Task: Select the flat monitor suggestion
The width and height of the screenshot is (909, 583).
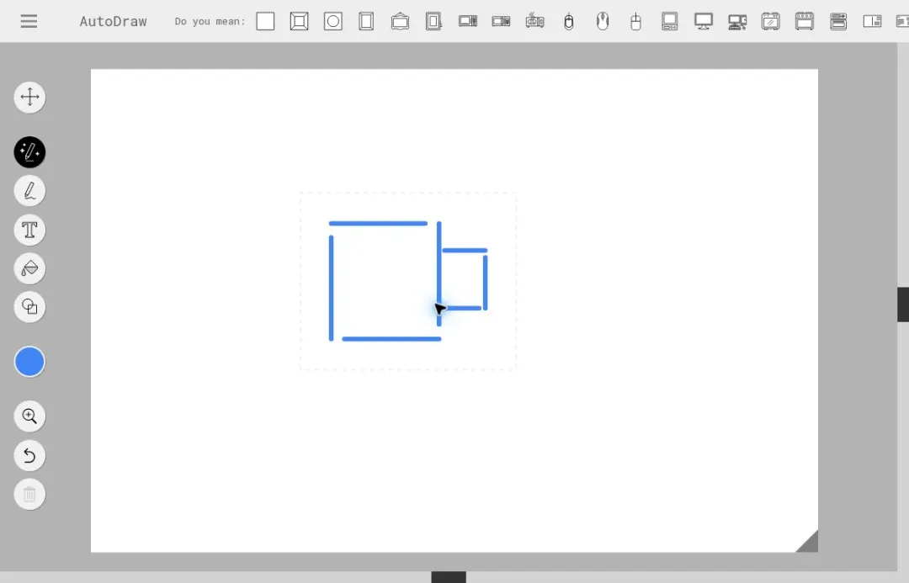Action: pos(703,21)
